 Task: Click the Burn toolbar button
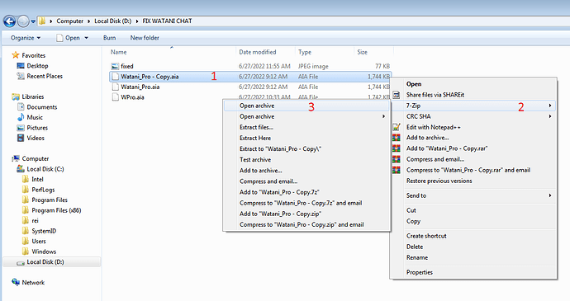pyautogui.click(x=109, y=38)
